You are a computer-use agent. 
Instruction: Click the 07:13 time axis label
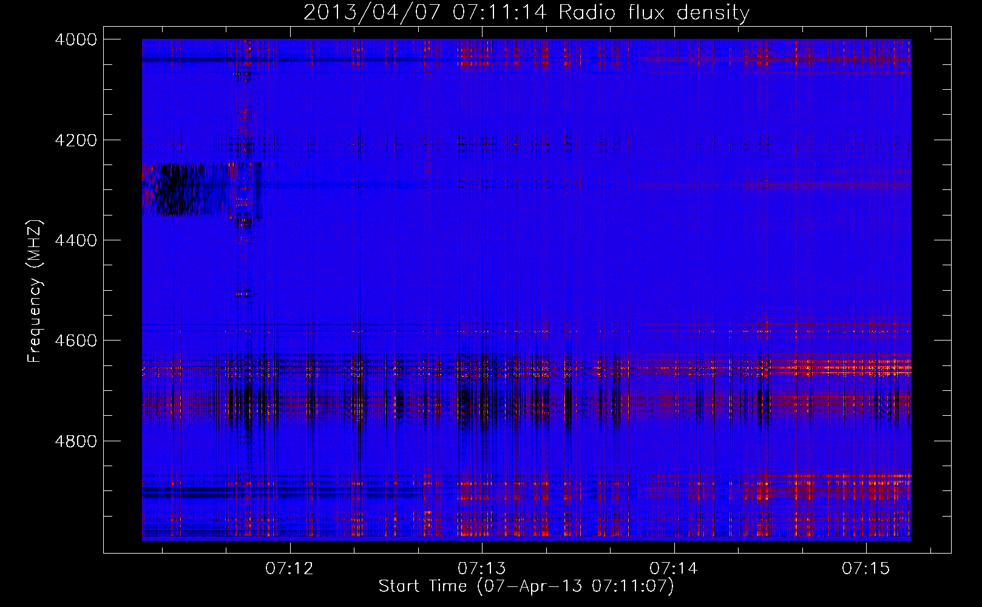[482, 568]
